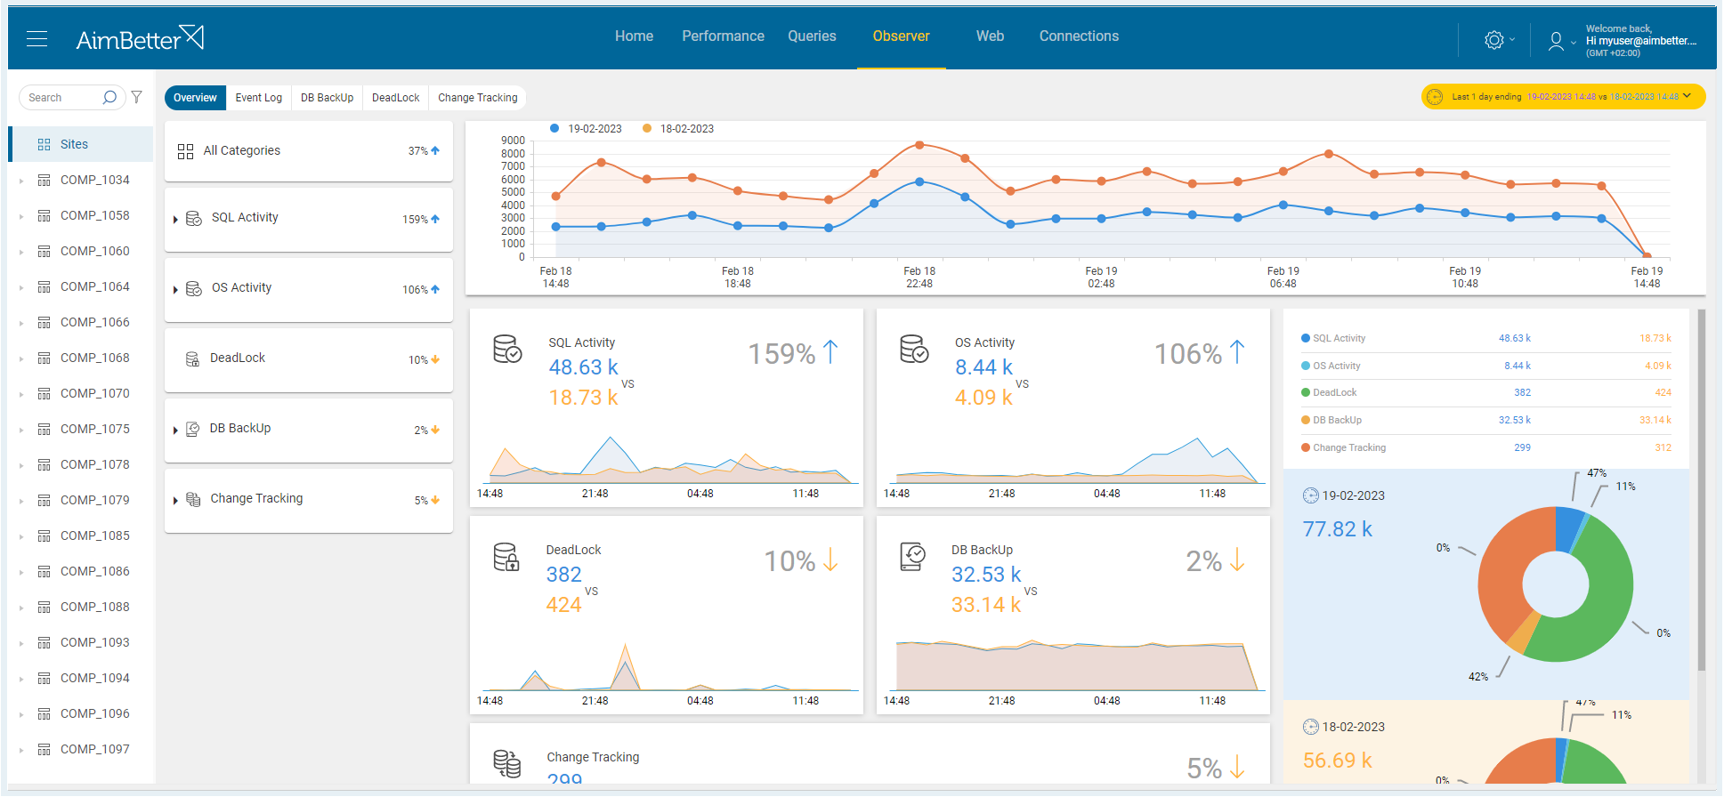Image resolution: width=1724 pixels, height=797 pixels.
Task: Open the All Categories card
Action: (x=309, y=151)
